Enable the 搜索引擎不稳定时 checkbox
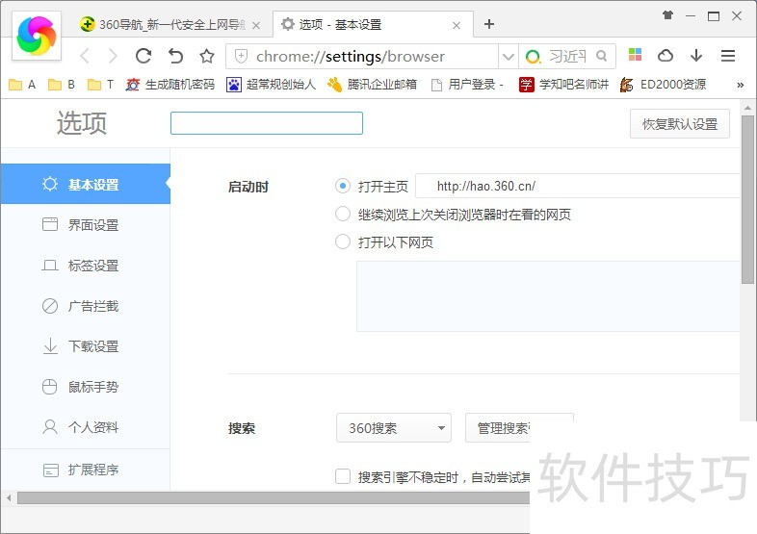Image resolution: width=757 pixels, height=534 pixels. click(x=343, y=476)
